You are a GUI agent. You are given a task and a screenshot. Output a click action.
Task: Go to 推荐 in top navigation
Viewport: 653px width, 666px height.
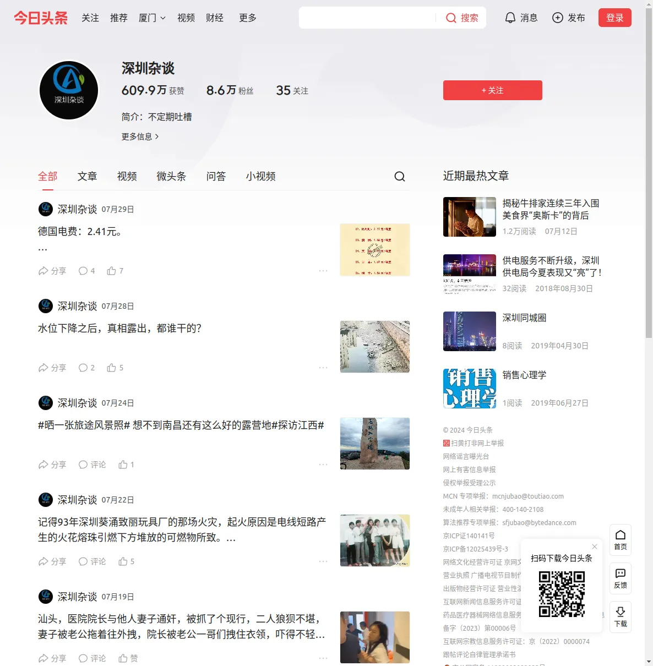(119, 18)
